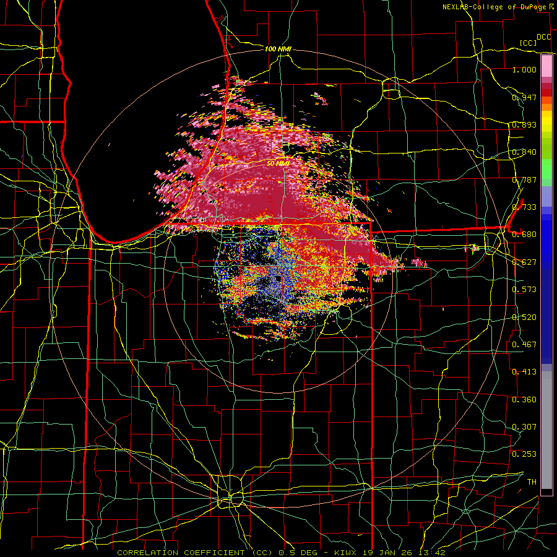Select the 0.520 legend value
This screenshot has height=557, width=557.
tap(524, 317)
